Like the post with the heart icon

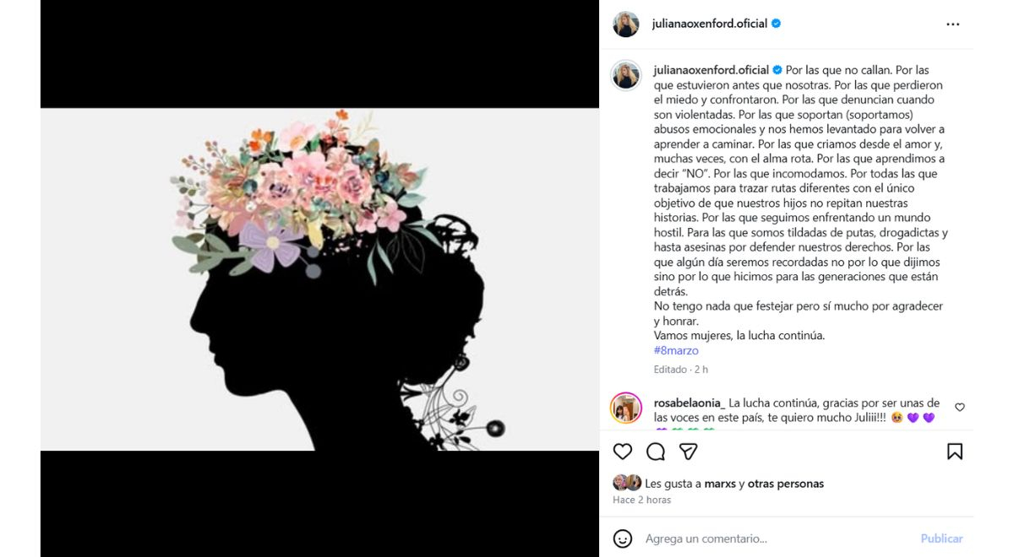point(623,452)
